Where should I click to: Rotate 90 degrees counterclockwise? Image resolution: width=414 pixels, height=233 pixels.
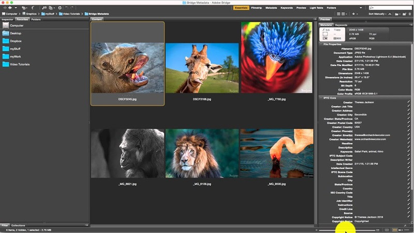coord(67,8)
